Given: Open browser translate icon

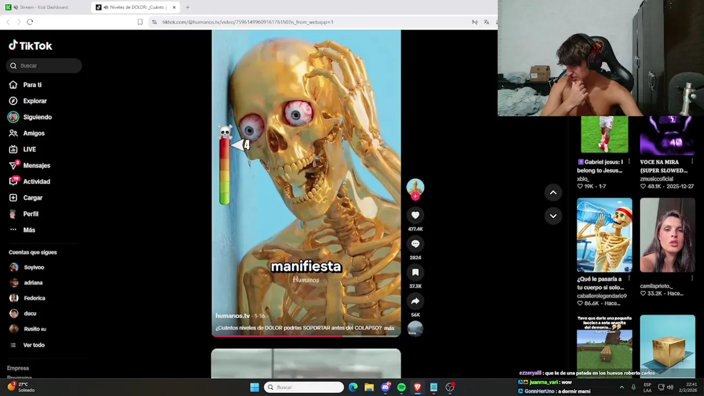Looking at the screenshot, I should click(486, 22).
